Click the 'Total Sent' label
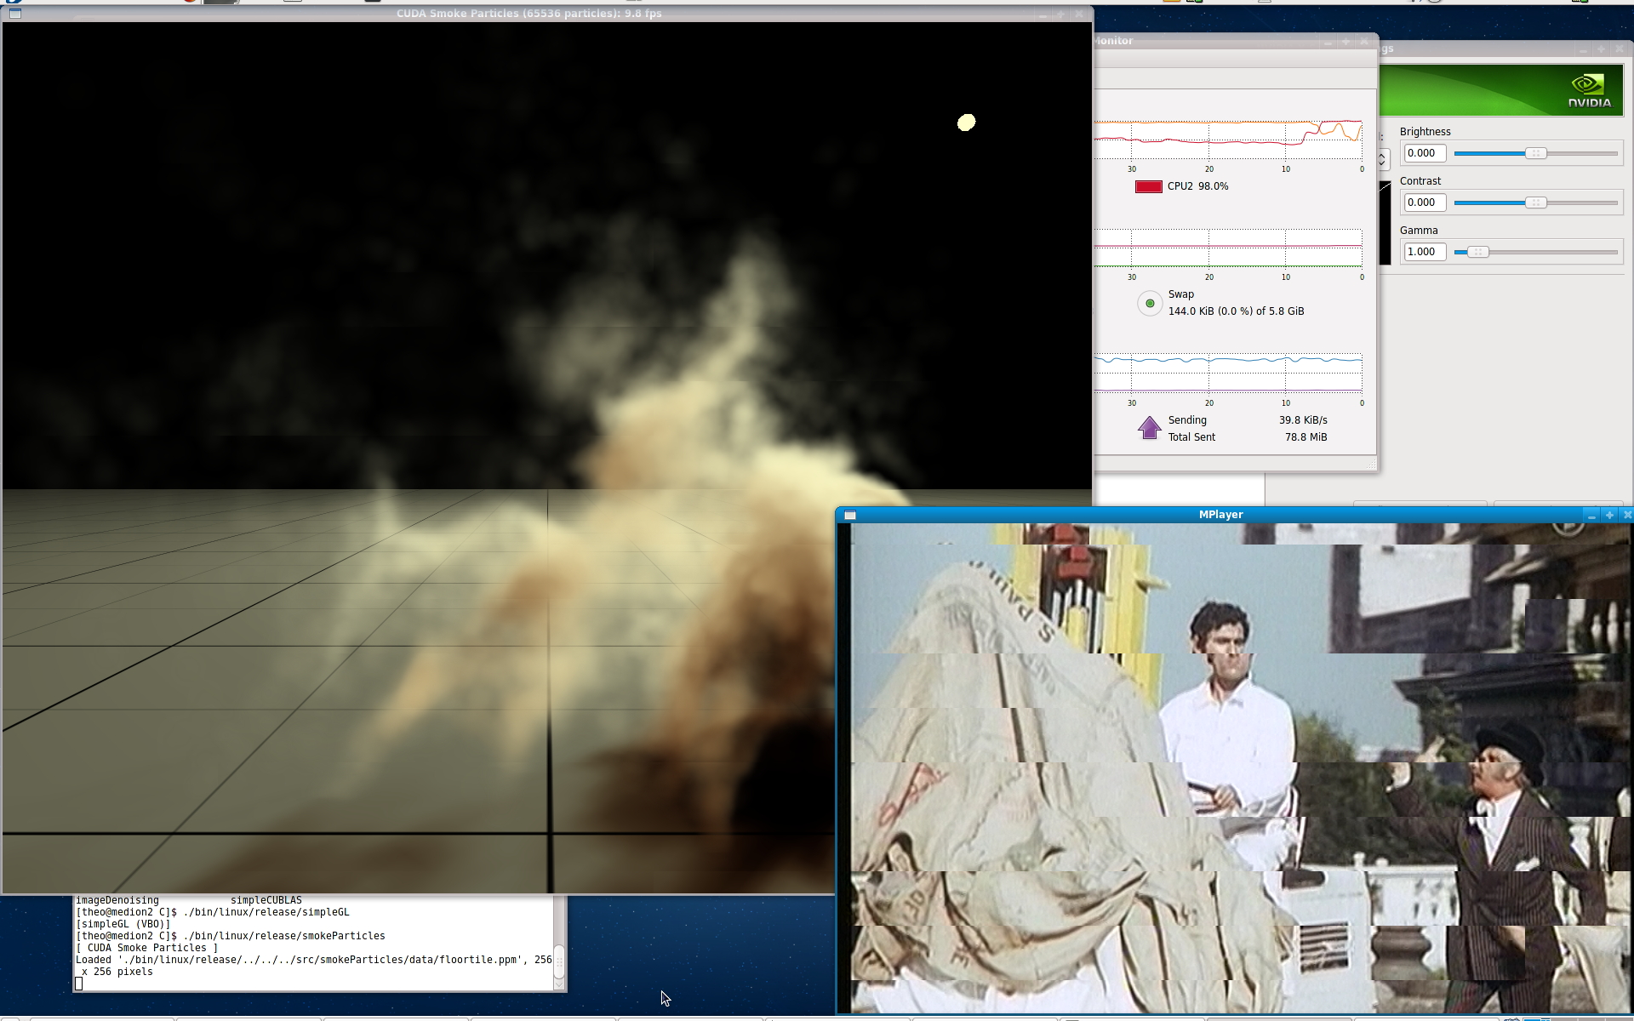The image size is (1634, 1021). (1191, 437)
